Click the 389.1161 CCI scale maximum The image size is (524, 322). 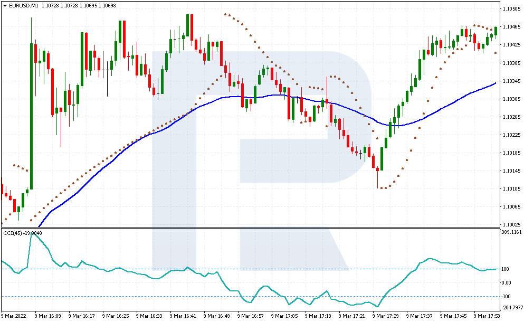(x=512, y=232)
